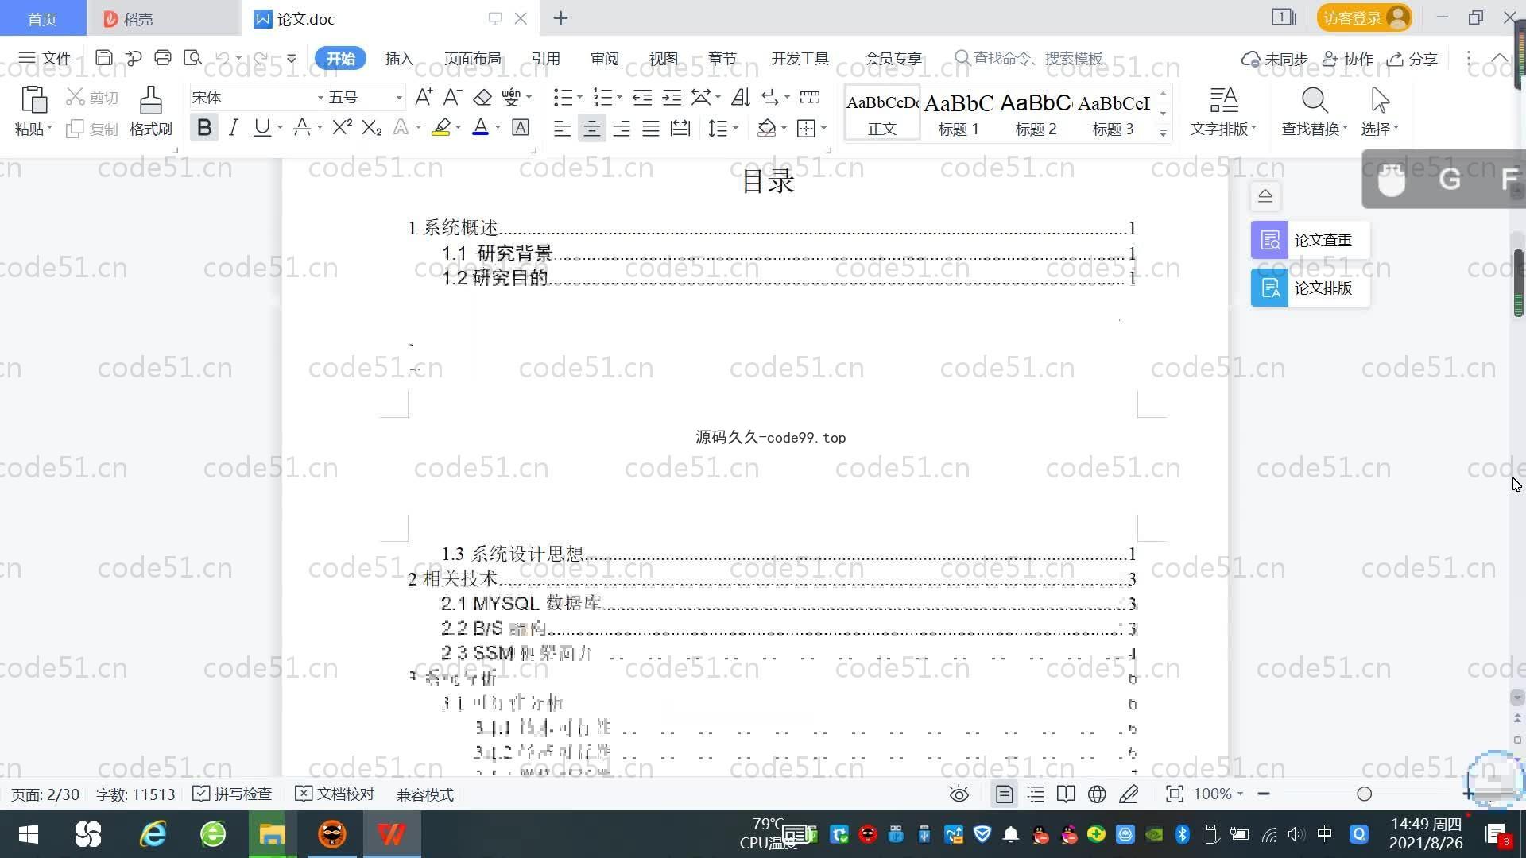The image size is (1526, 858).
Task: Click the 协作 Collaborate button
Action: (1348, 59)
